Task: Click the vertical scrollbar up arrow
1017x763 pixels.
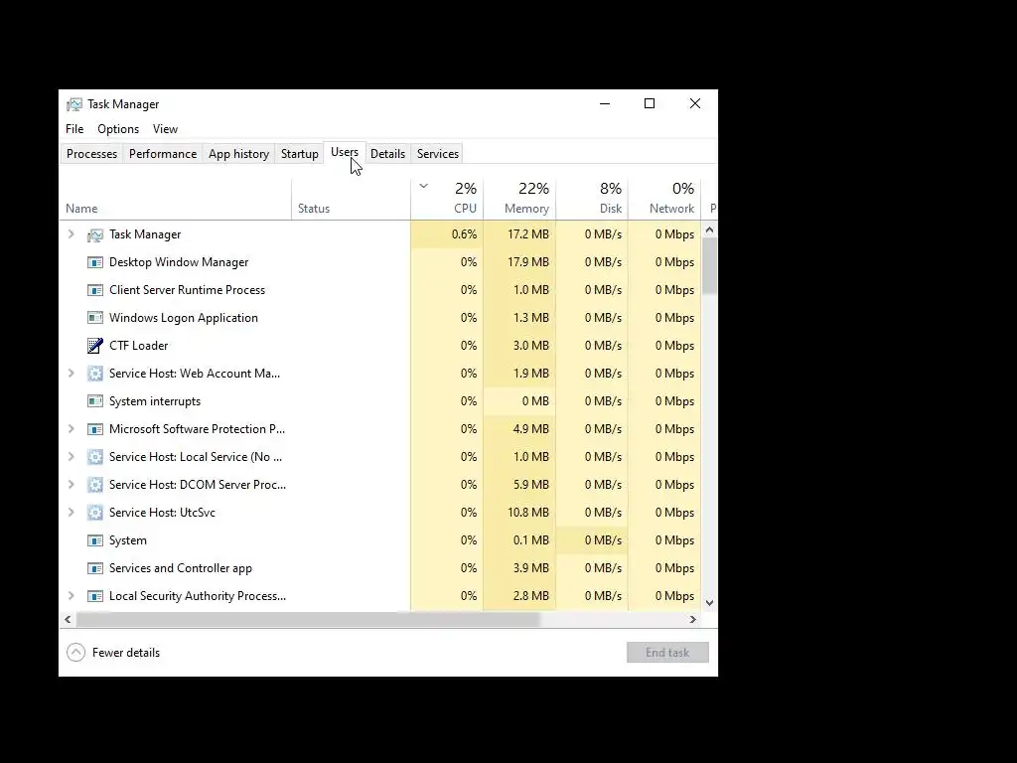Action: tap(709, 229)
